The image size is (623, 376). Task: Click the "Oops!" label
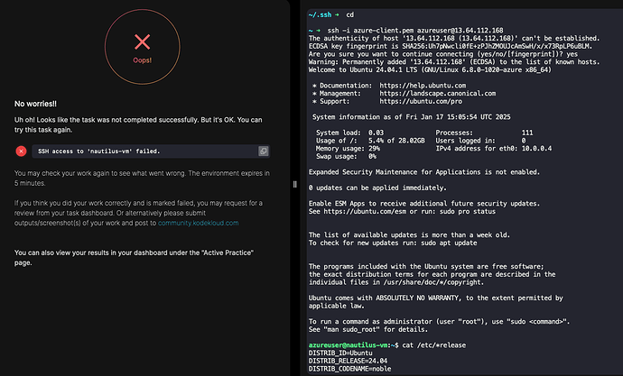tap(142, 61)
